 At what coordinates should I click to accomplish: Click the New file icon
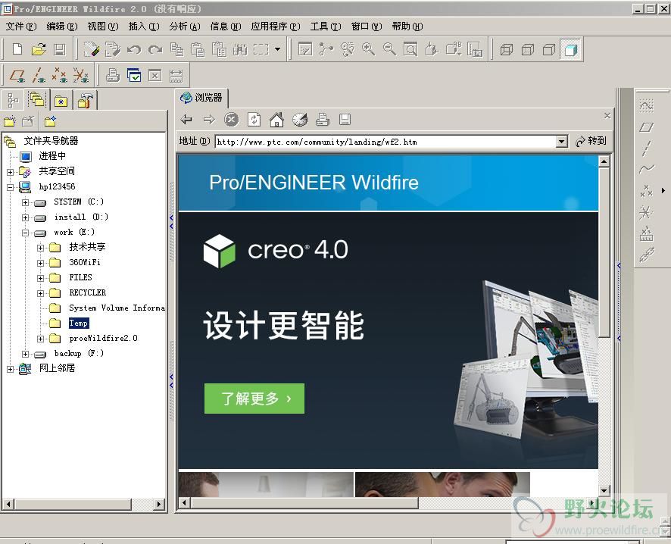click(17, 49)
